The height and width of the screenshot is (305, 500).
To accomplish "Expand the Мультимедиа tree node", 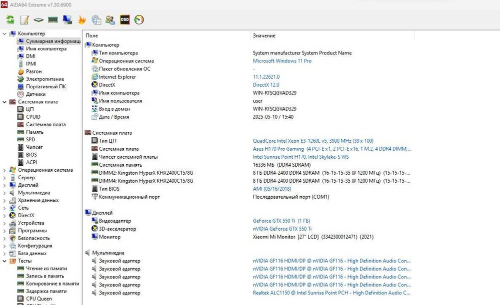I will (x=4, y=193).
